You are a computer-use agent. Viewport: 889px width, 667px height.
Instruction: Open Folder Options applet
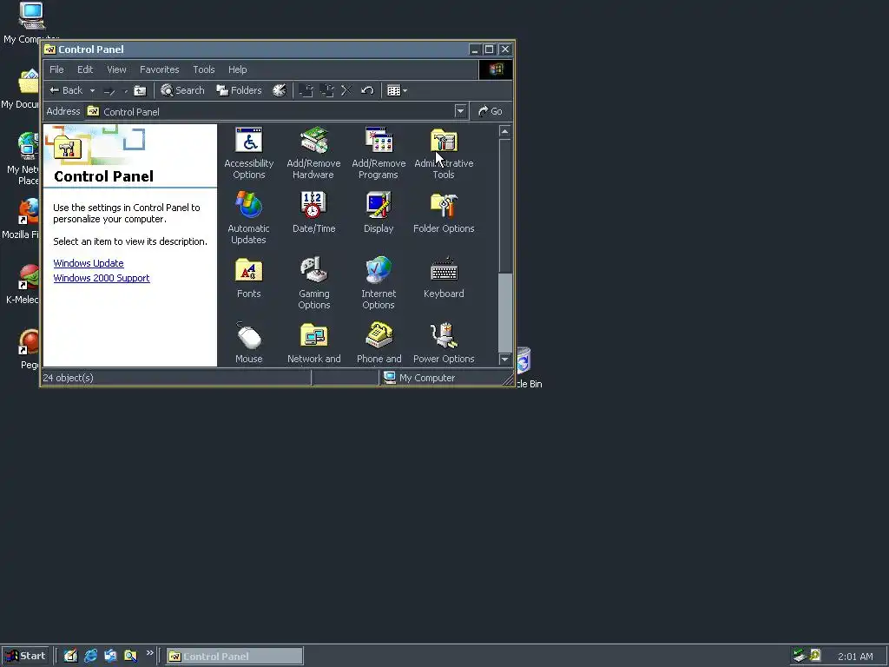[444, 212]
